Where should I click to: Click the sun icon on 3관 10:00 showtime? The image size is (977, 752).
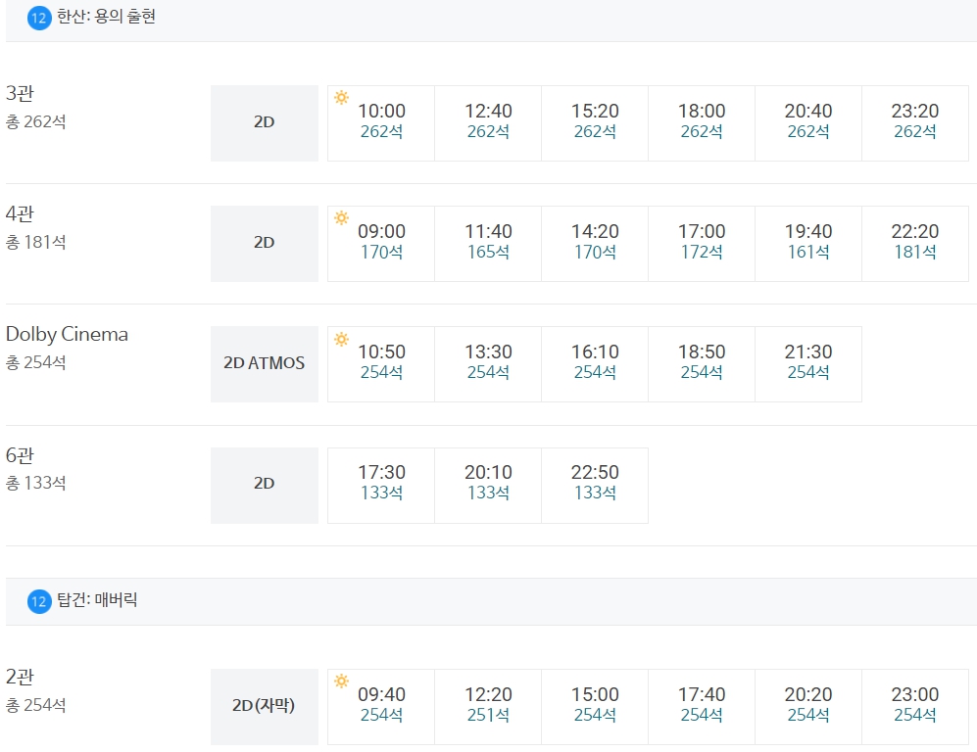(341, 97)
